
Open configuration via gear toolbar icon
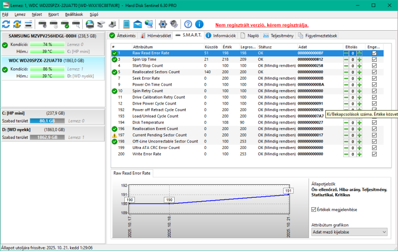[162, 24]
